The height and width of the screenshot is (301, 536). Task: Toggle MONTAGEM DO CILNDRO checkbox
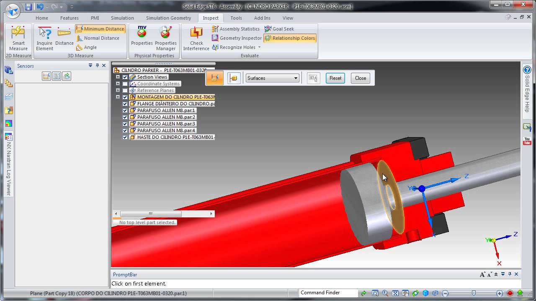125,97
